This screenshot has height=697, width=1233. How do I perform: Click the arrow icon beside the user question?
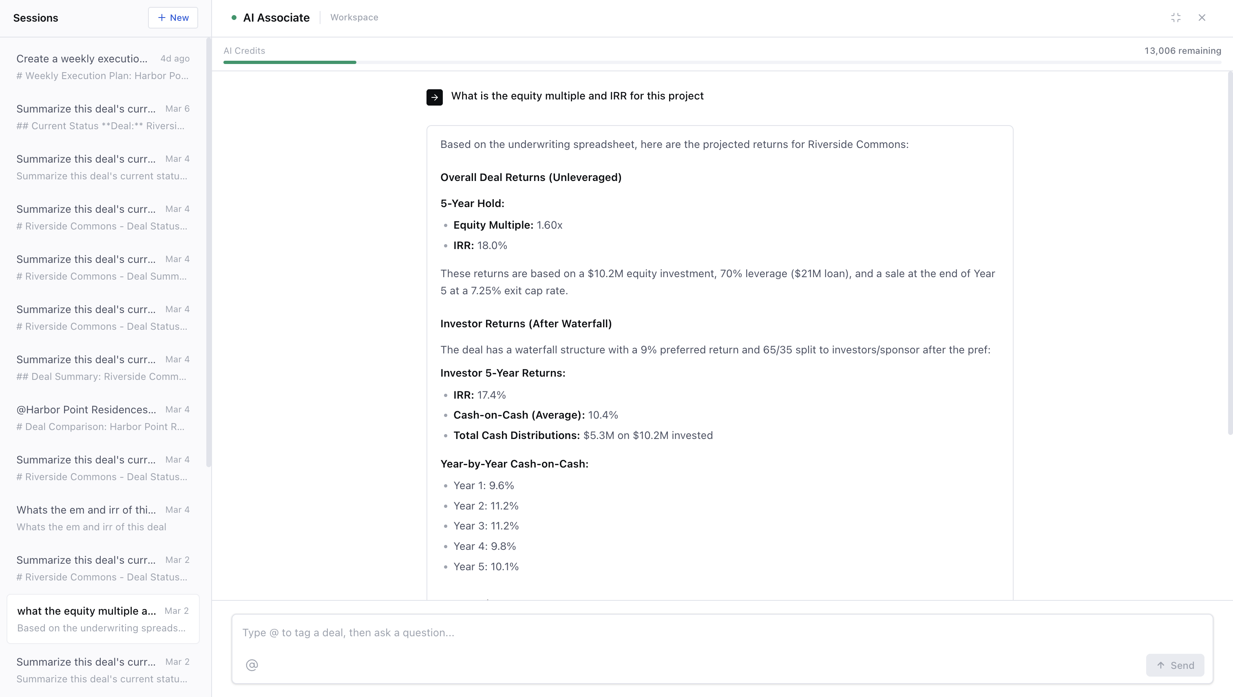[x=434, y=97]
